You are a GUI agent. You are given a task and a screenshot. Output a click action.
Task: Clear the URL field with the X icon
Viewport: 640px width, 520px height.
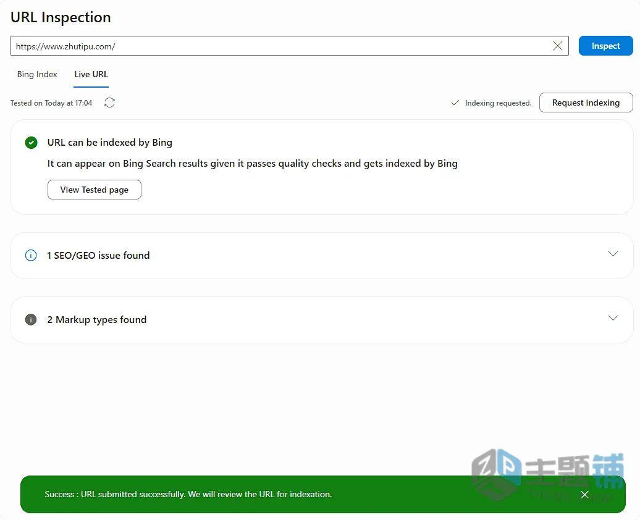(x=558, y=46)
